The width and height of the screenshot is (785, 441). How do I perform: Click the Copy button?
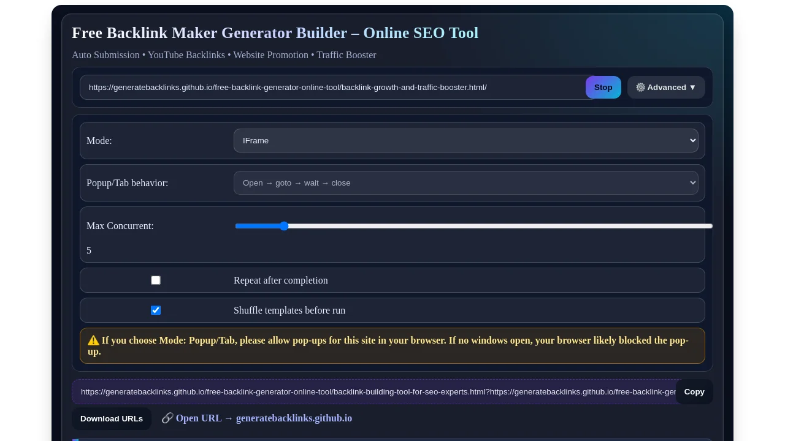[694, 392]
